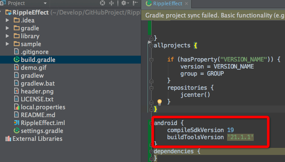
Task: Click the header.png image file icon
Action: coord(17,91)
